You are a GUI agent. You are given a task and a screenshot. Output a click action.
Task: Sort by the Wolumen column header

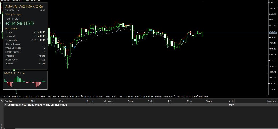click(x=108, y=101)
